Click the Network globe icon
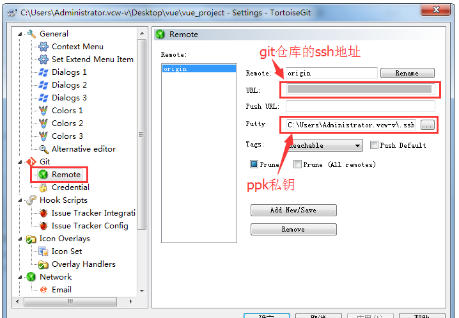Viewport: 459px width, 318px height. coord(31,277)
